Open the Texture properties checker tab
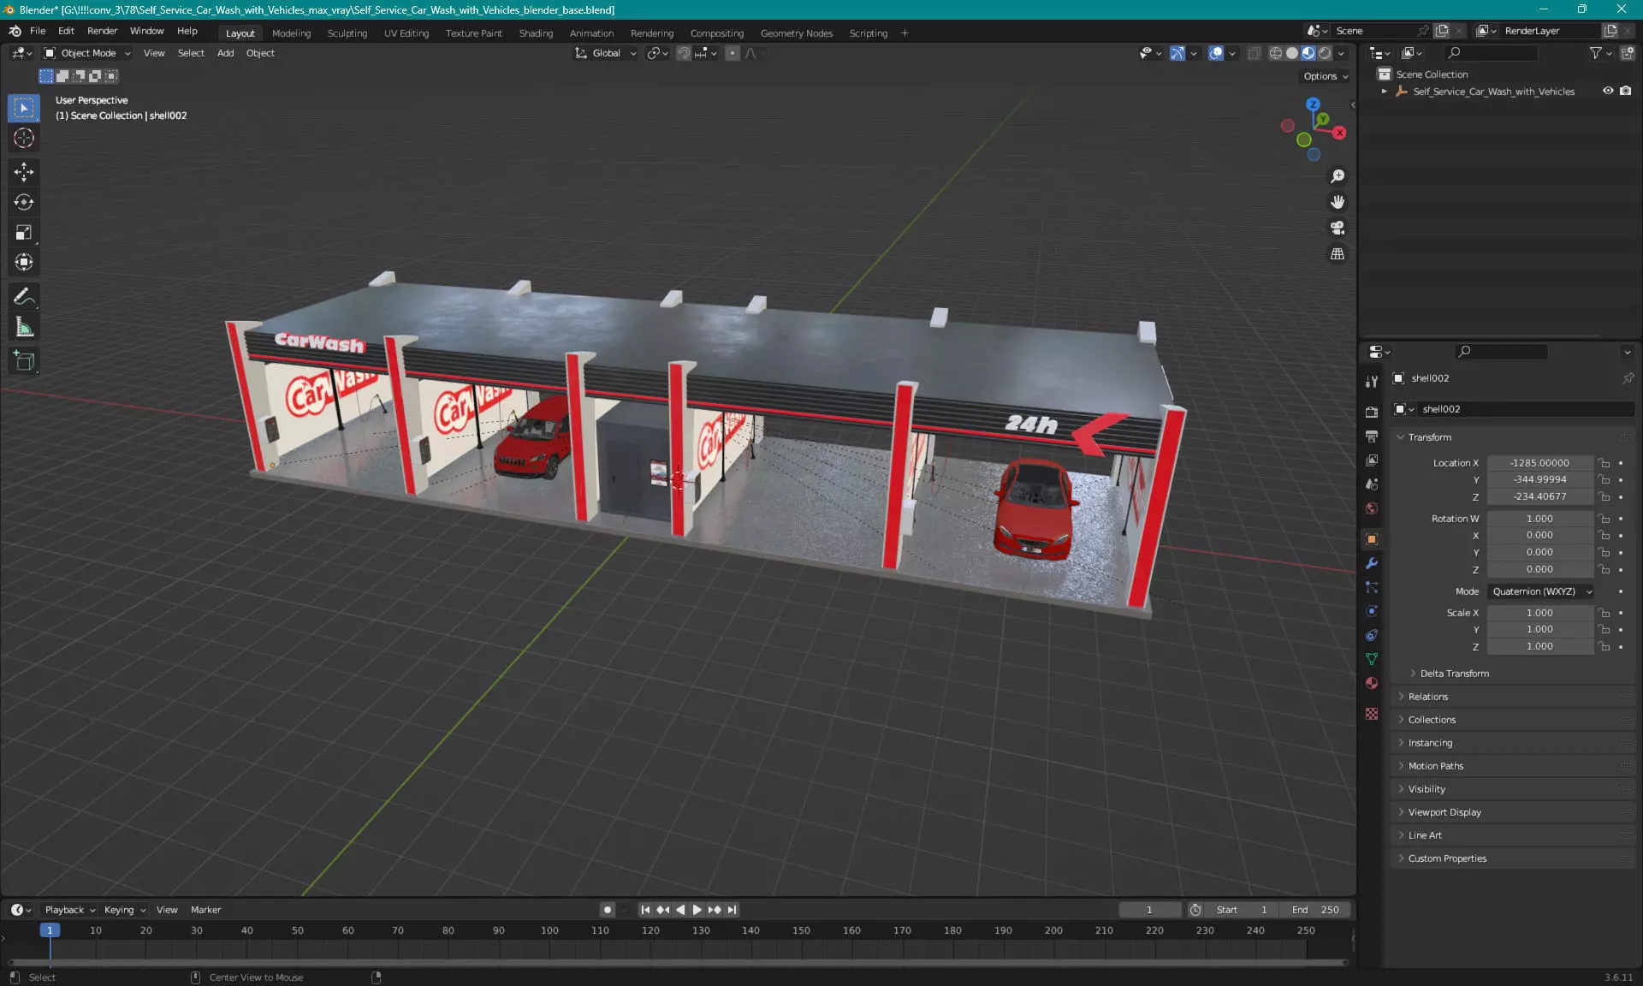 coord(1372,714)
